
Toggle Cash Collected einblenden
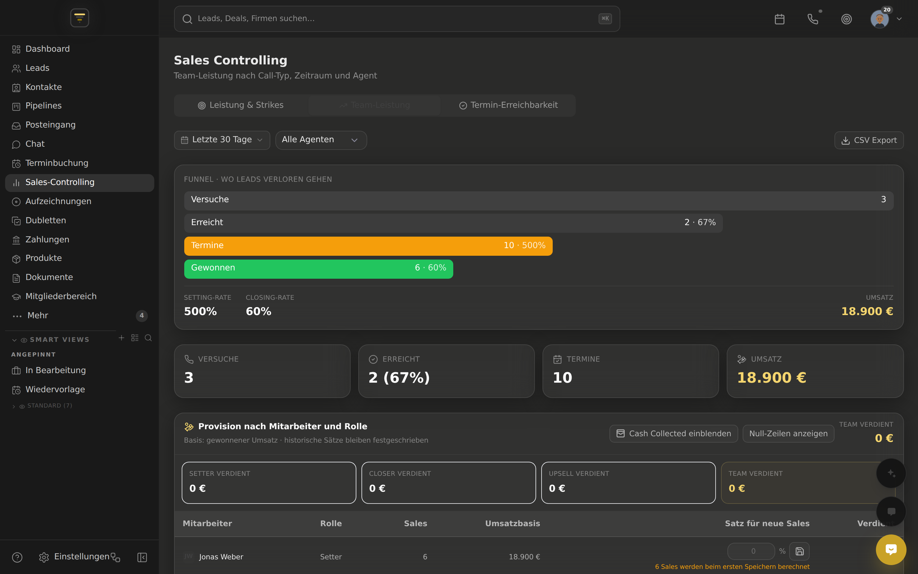tap(673, 433)
